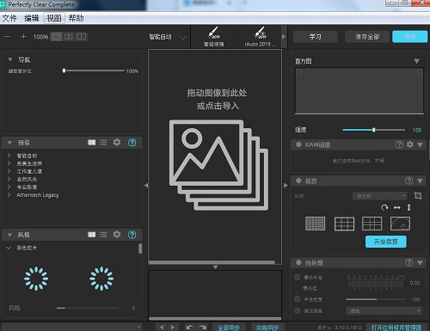Screen dimensions: 430x331
Task: Select the fine grid crop overlay
Action: point(316,224)
